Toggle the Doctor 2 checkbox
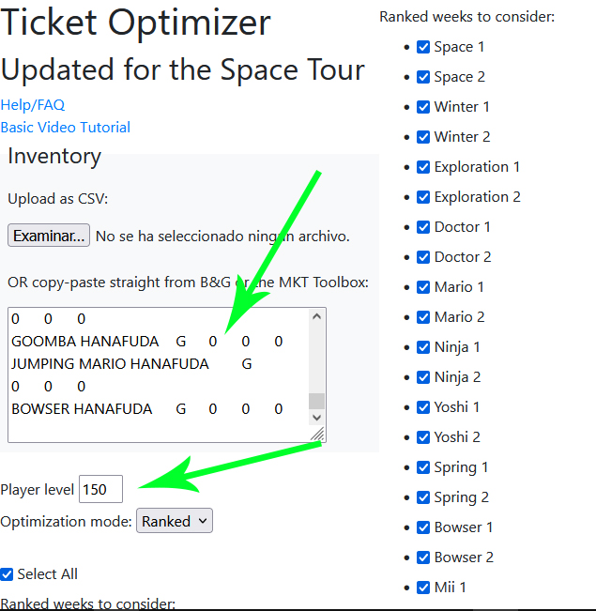 [423, 257]
